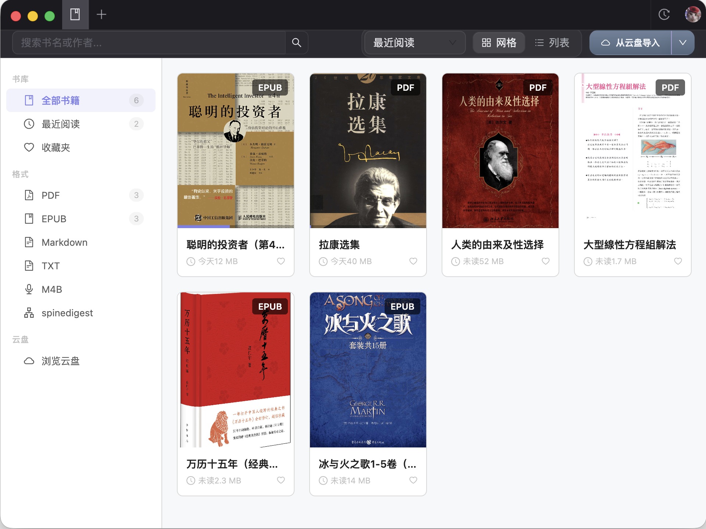Browse cloud drive via 浏览云盘
Image resolution: width=706 pixels, height=529 pixels.
click(x=60, y=361)
